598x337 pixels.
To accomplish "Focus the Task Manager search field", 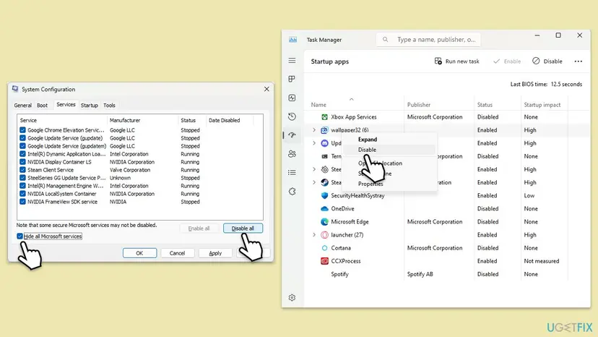I will pyautogui.click(x=428, y=39).
